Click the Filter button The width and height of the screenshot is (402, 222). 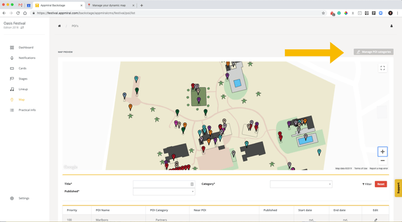(367, 184)
